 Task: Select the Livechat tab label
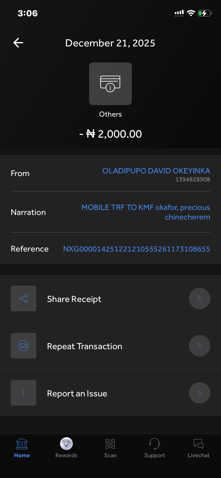point(199,455)
